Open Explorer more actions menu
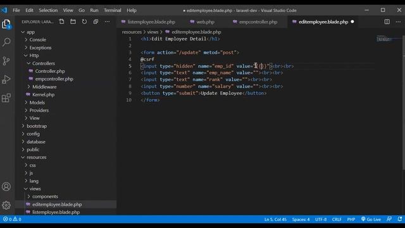The height and width of the screenshot is (228, 405). [107, 22]
